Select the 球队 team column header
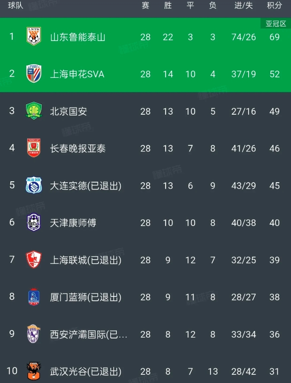This screenshot has height=383, width=291. pyautogui.click(x=16, y=6)
